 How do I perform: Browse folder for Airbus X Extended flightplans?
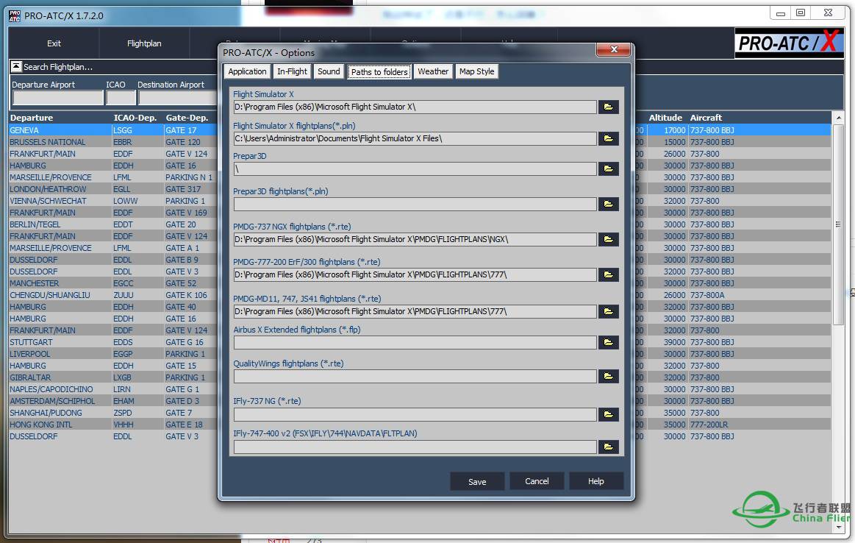[x=608, y=343]
